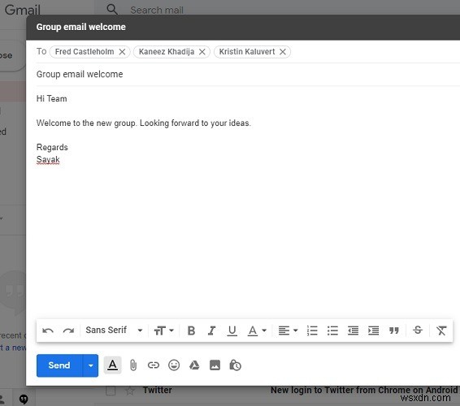Toggle confidential mode
Image resolution: width=460 pixels, height=406 pixels.
(x=235, y=365)
